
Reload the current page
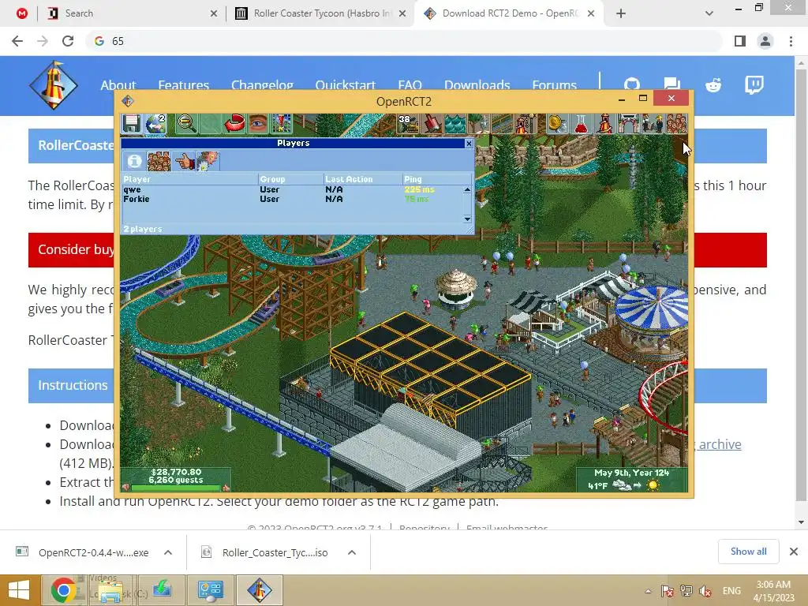pos(68,41)
